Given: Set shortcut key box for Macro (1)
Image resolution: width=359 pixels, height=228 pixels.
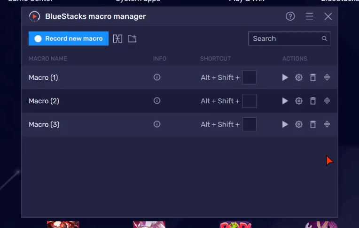Looking at the screenshot, I should coord(250,77).
